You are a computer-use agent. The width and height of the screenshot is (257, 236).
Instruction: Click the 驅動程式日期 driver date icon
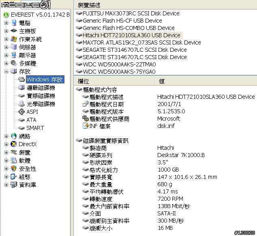(x=86, y=104)
